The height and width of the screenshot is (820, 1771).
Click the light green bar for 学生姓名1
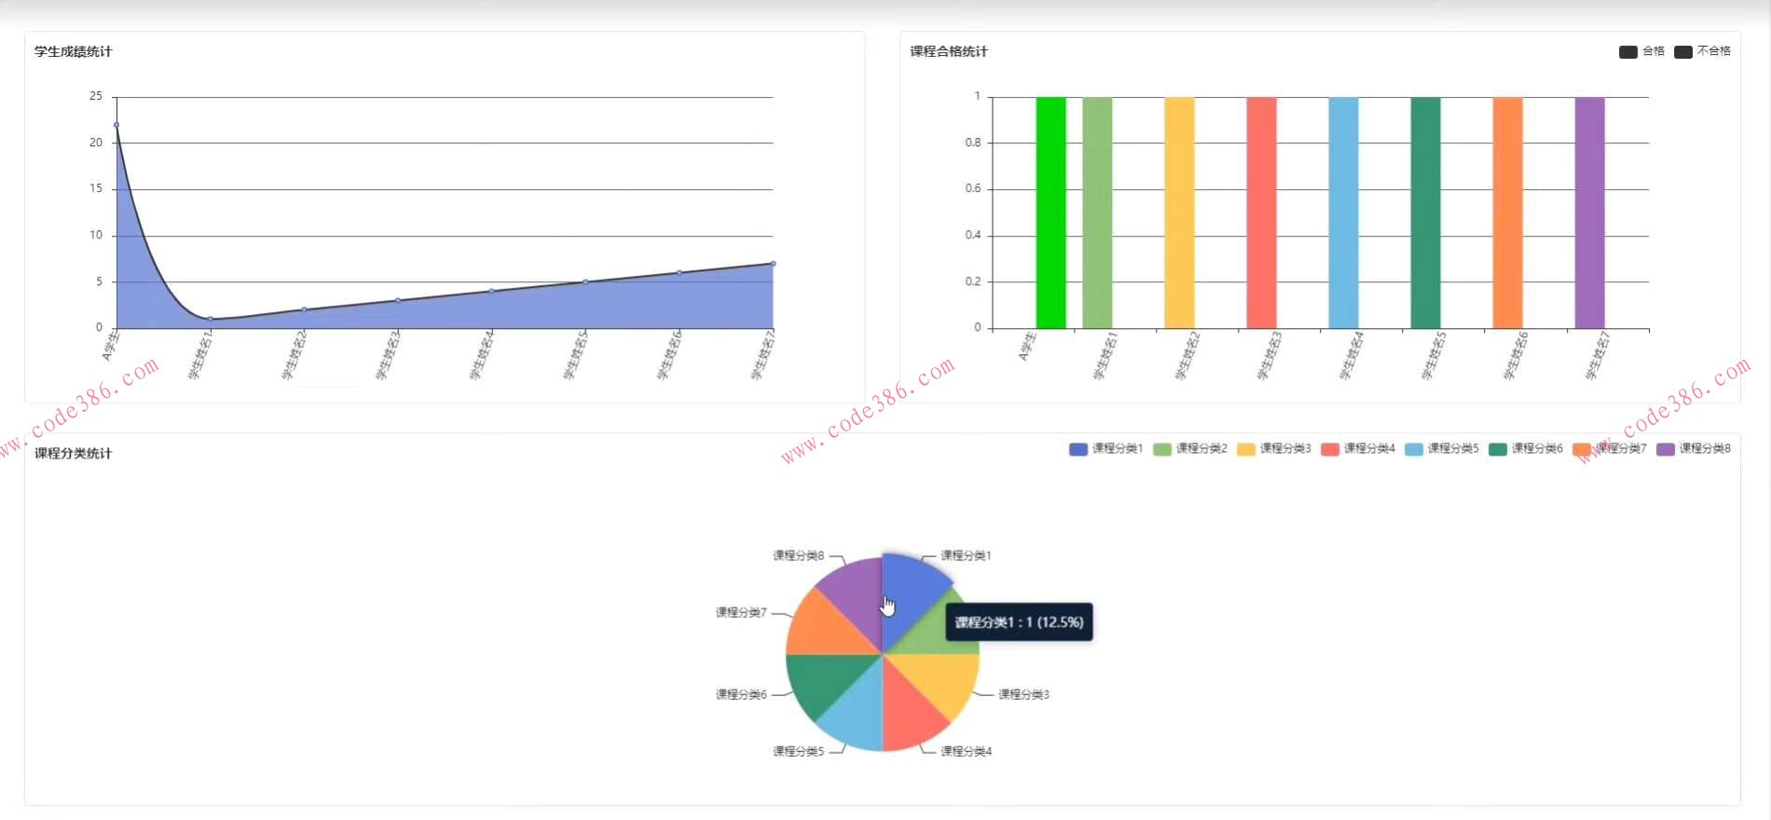[x=1097, y=212]
